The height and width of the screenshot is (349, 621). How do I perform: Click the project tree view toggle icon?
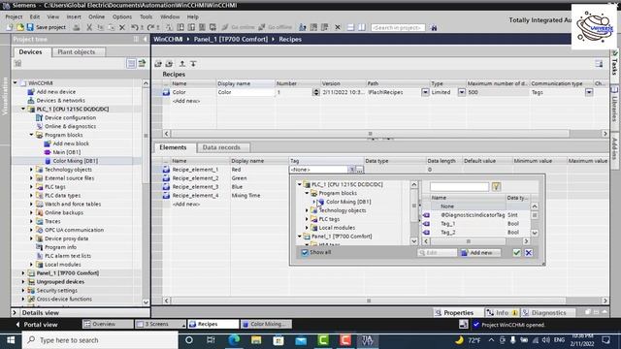pyautogui.click(x=131, y=63)
